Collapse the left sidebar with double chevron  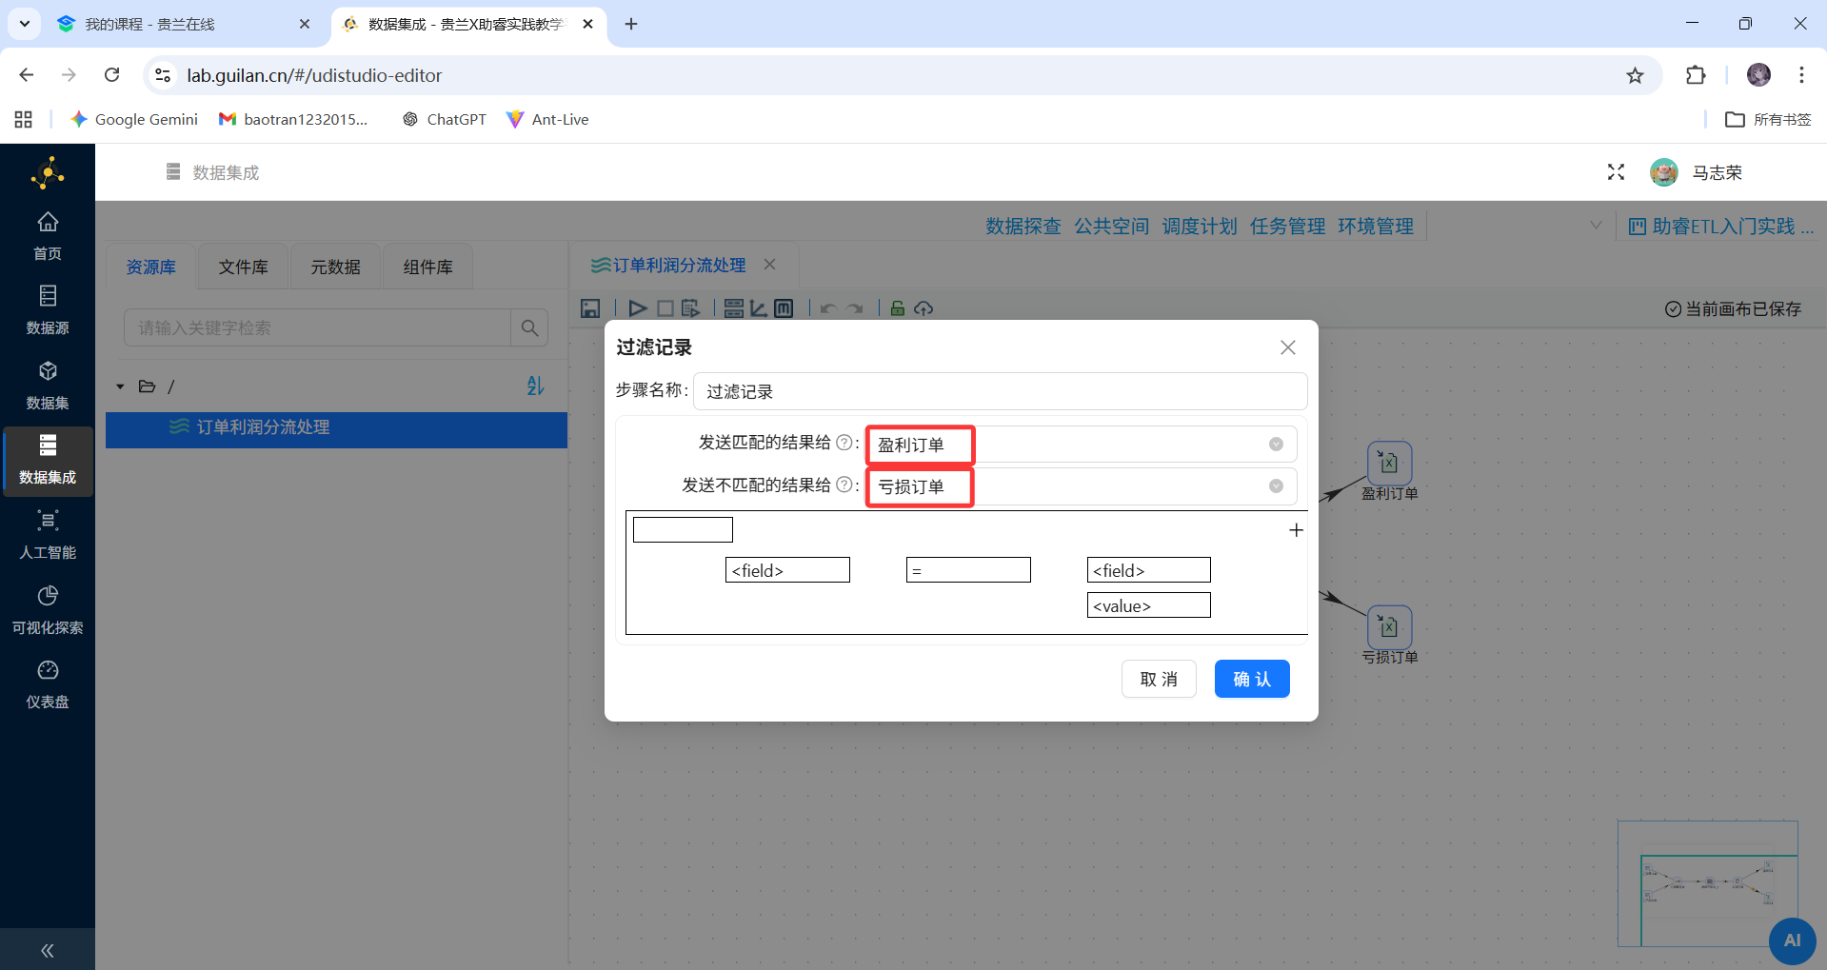click(48, 950)
